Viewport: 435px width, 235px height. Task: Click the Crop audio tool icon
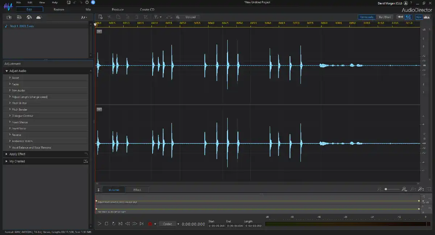pyautogui.click(x=146, y=17)
